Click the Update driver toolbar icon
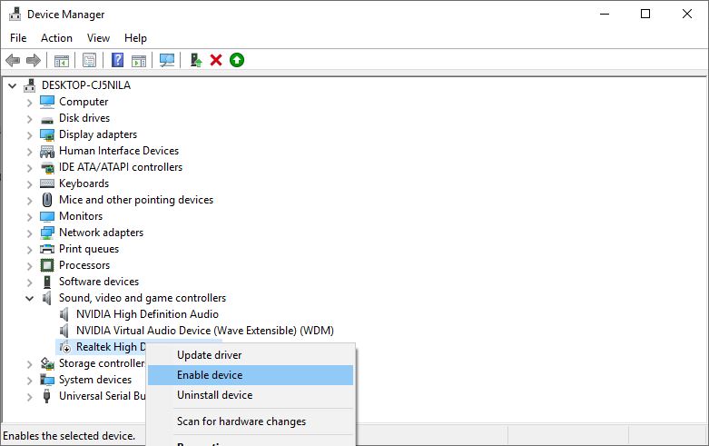The width and height of the screenshot is (709, 446). coord(195,60)
